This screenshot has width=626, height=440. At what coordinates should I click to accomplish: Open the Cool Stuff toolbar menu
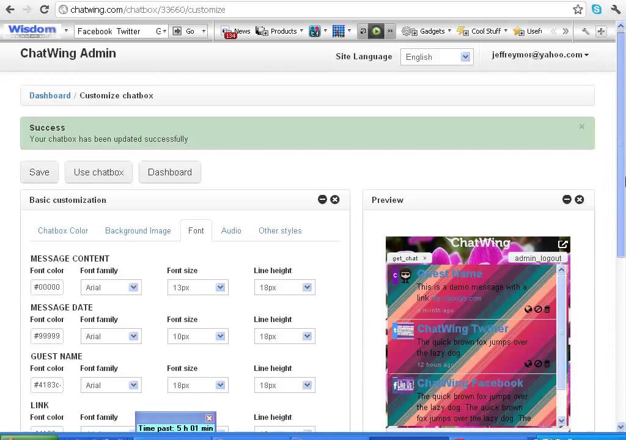(482, 31)
